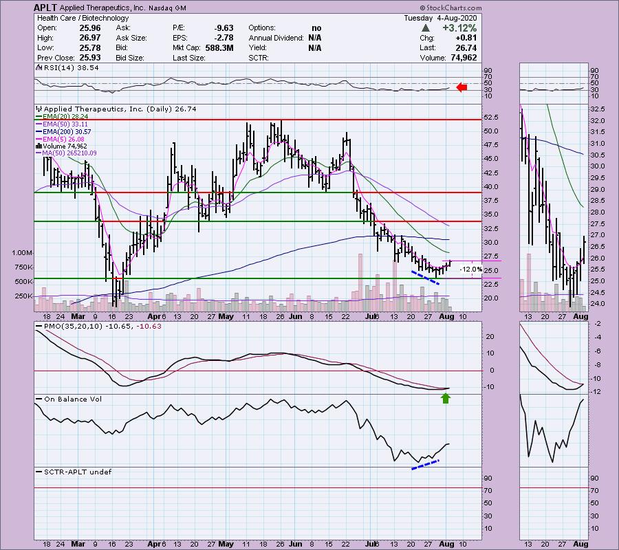Screen dimensions: 619x550
Task: Click the P/E value -9.63
Action: click(224, 28)
